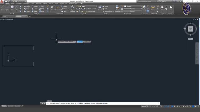
Task: Click Create block button
Action: tap(105, 6)
